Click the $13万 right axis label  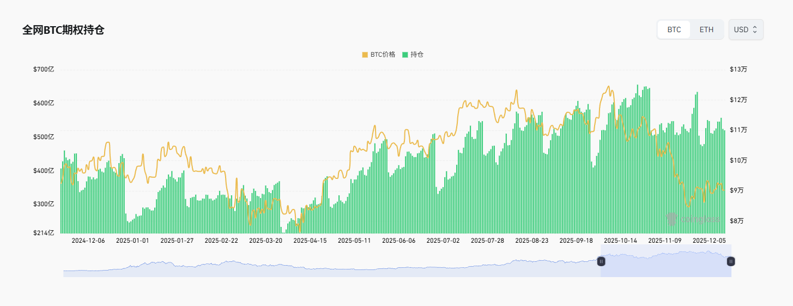click(x=738, y=69)
